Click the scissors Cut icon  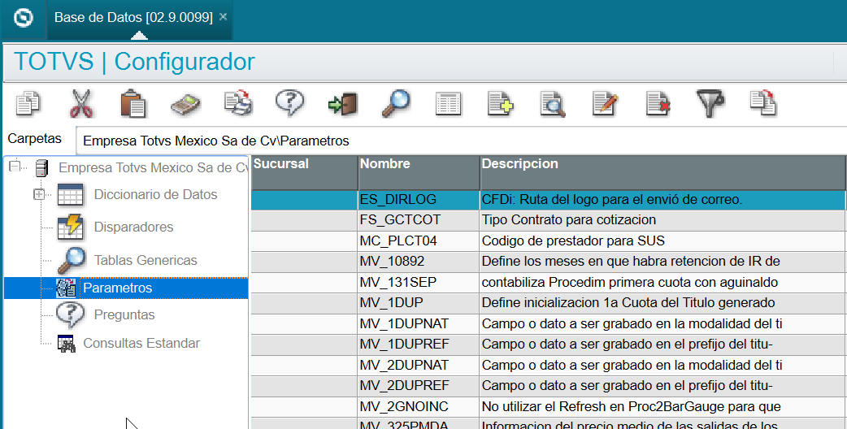81,103
